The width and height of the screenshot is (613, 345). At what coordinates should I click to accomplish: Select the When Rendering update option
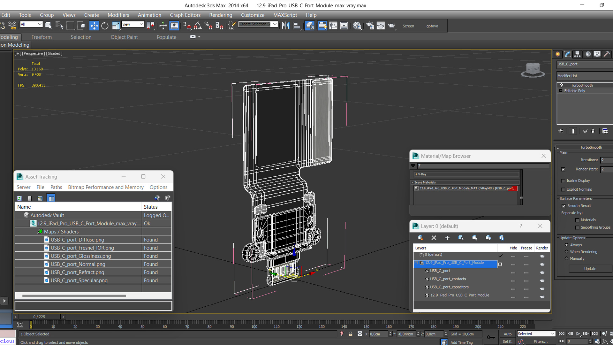tap(566, 252)
